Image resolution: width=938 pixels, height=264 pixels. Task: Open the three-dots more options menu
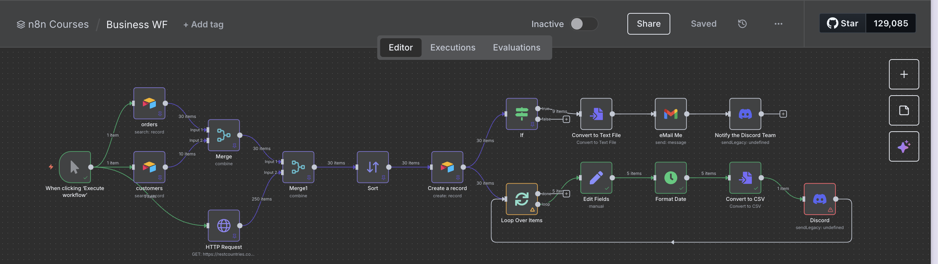778,24
